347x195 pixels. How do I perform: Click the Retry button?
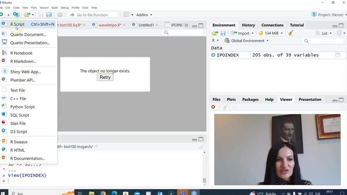[105, 77]
